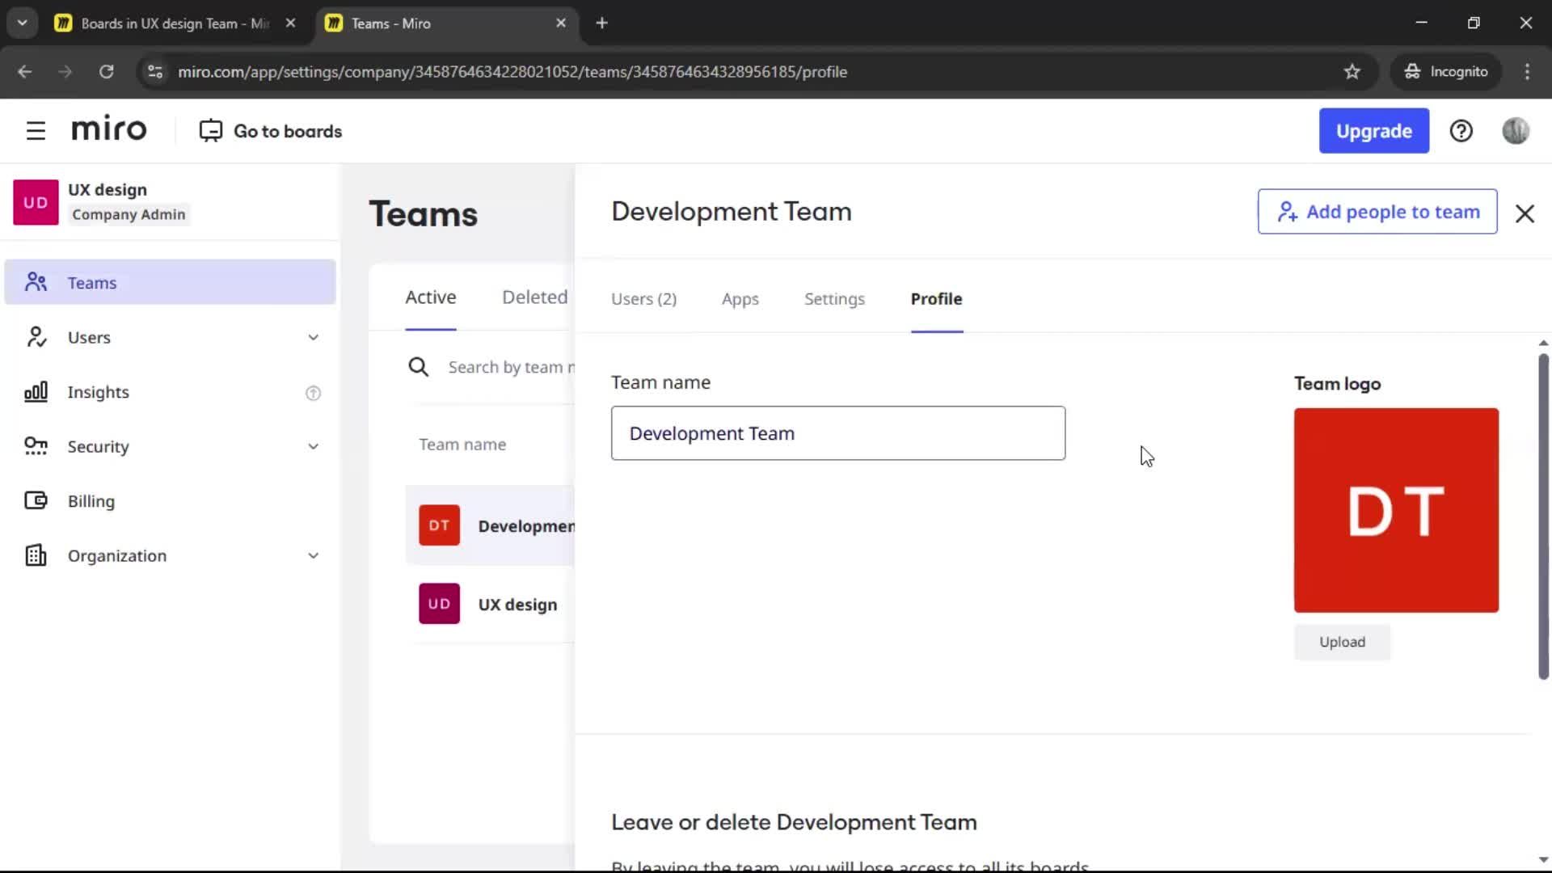Switch to the Apps tab
Viewport: 1552px width, 873px height.
point(740,299)
